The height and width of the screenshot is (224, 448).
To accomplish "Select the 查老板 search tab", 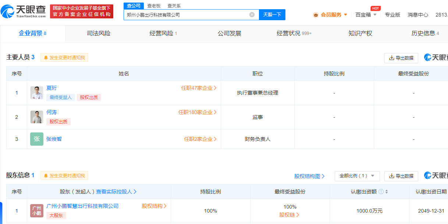I will coord(154,6).
